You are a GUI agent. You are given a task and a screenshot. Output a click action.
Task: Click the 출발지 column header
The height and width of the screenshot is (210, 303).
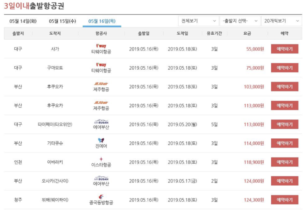(x=18, y=33)
